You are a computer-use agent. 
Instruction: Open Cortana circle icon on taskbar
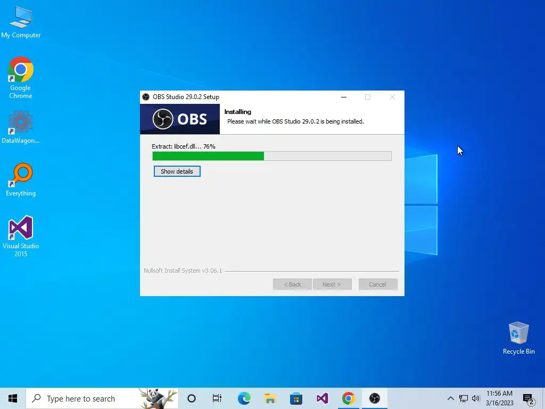(192, 398)
